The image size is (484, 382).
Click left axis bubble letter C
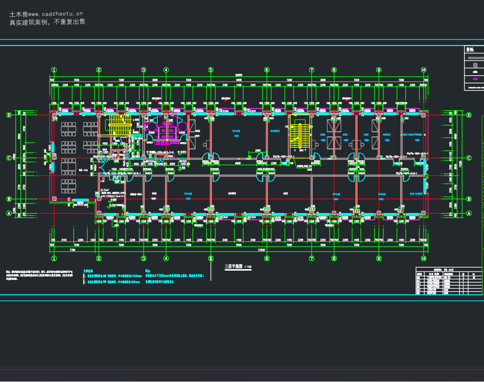coord(9,158)
